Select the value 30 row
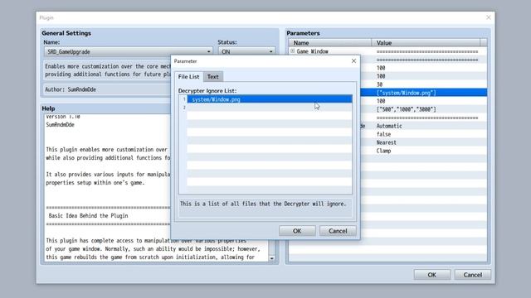 point(424,84)
